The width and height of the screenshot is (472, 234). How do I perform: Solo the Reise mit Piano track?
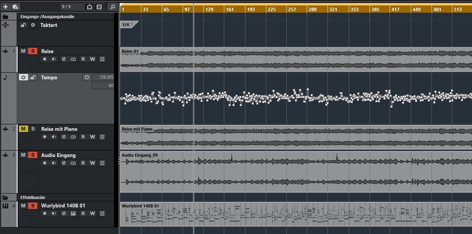33,129
